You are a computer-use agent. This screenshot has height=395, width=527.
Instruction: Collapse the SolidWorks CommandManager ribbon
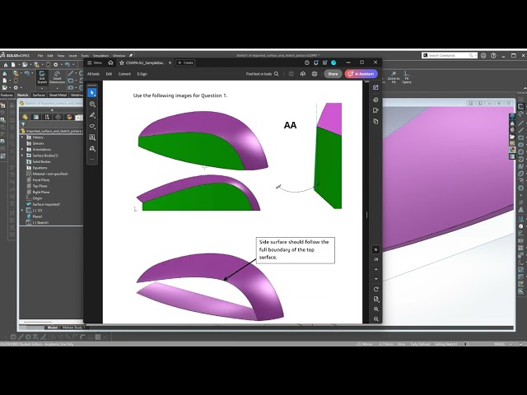(x=525, y=88)
